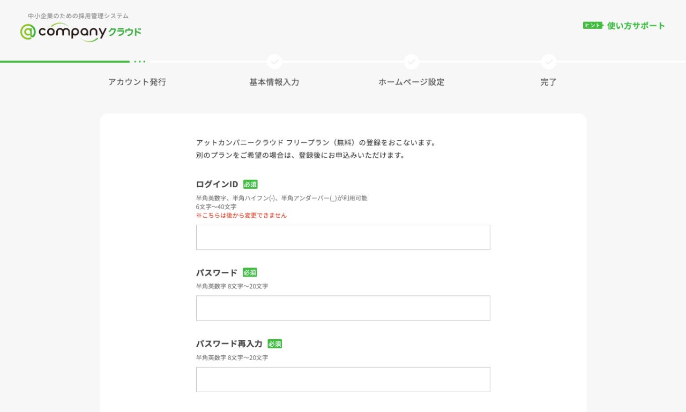Click the 必須 badge beside パスワード
The width and height of the screenshot is (686, 412).
(250, 272)
